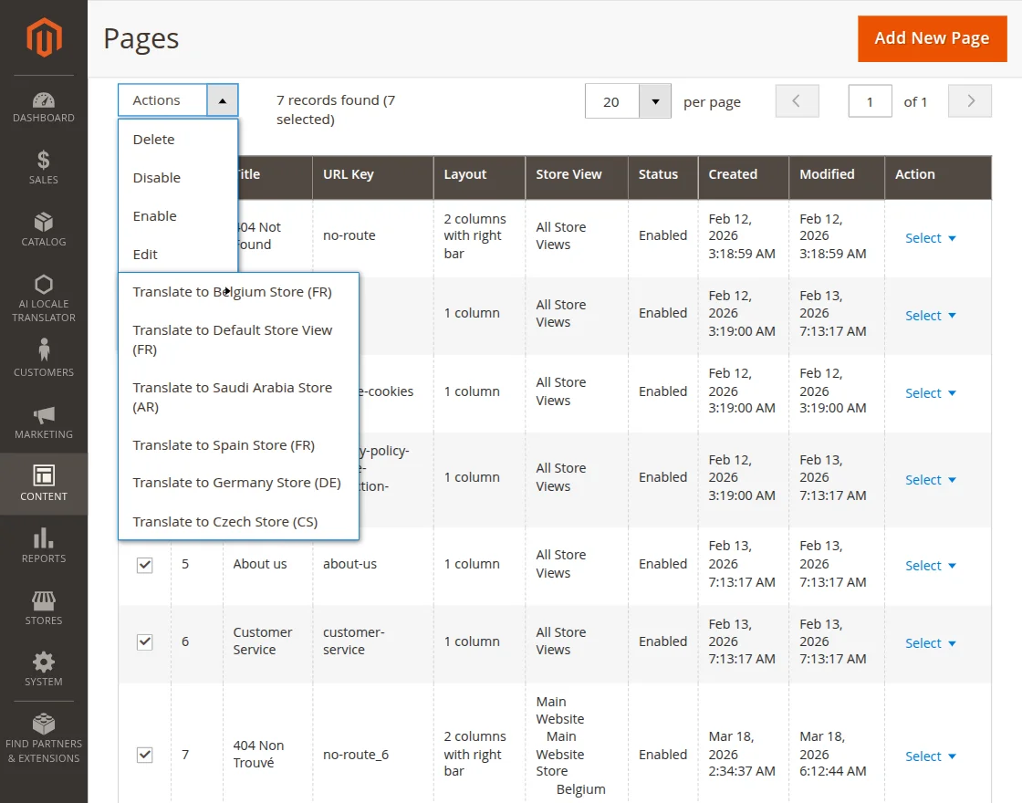This screenshot has width=1022, height=803.
Task: Go to the next page arrow
Action: click(970, 101)
